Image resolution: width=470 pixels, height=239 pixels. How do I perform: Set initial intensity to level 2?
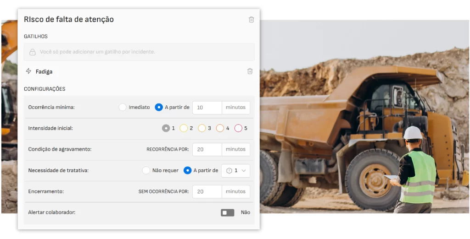click(x=184, y=128)
